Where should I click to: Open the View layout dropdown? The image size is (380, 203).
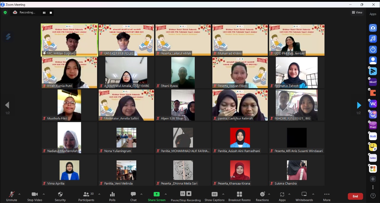357,12
